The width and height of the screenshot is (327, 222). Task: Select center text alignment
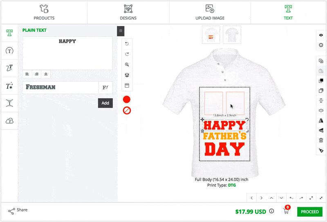point(36,74)
